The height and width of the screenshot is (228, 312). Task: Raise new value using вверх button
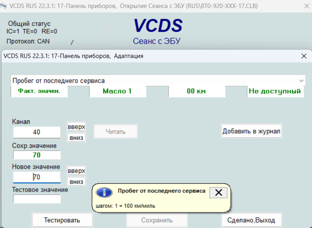[x=76, y=171]
